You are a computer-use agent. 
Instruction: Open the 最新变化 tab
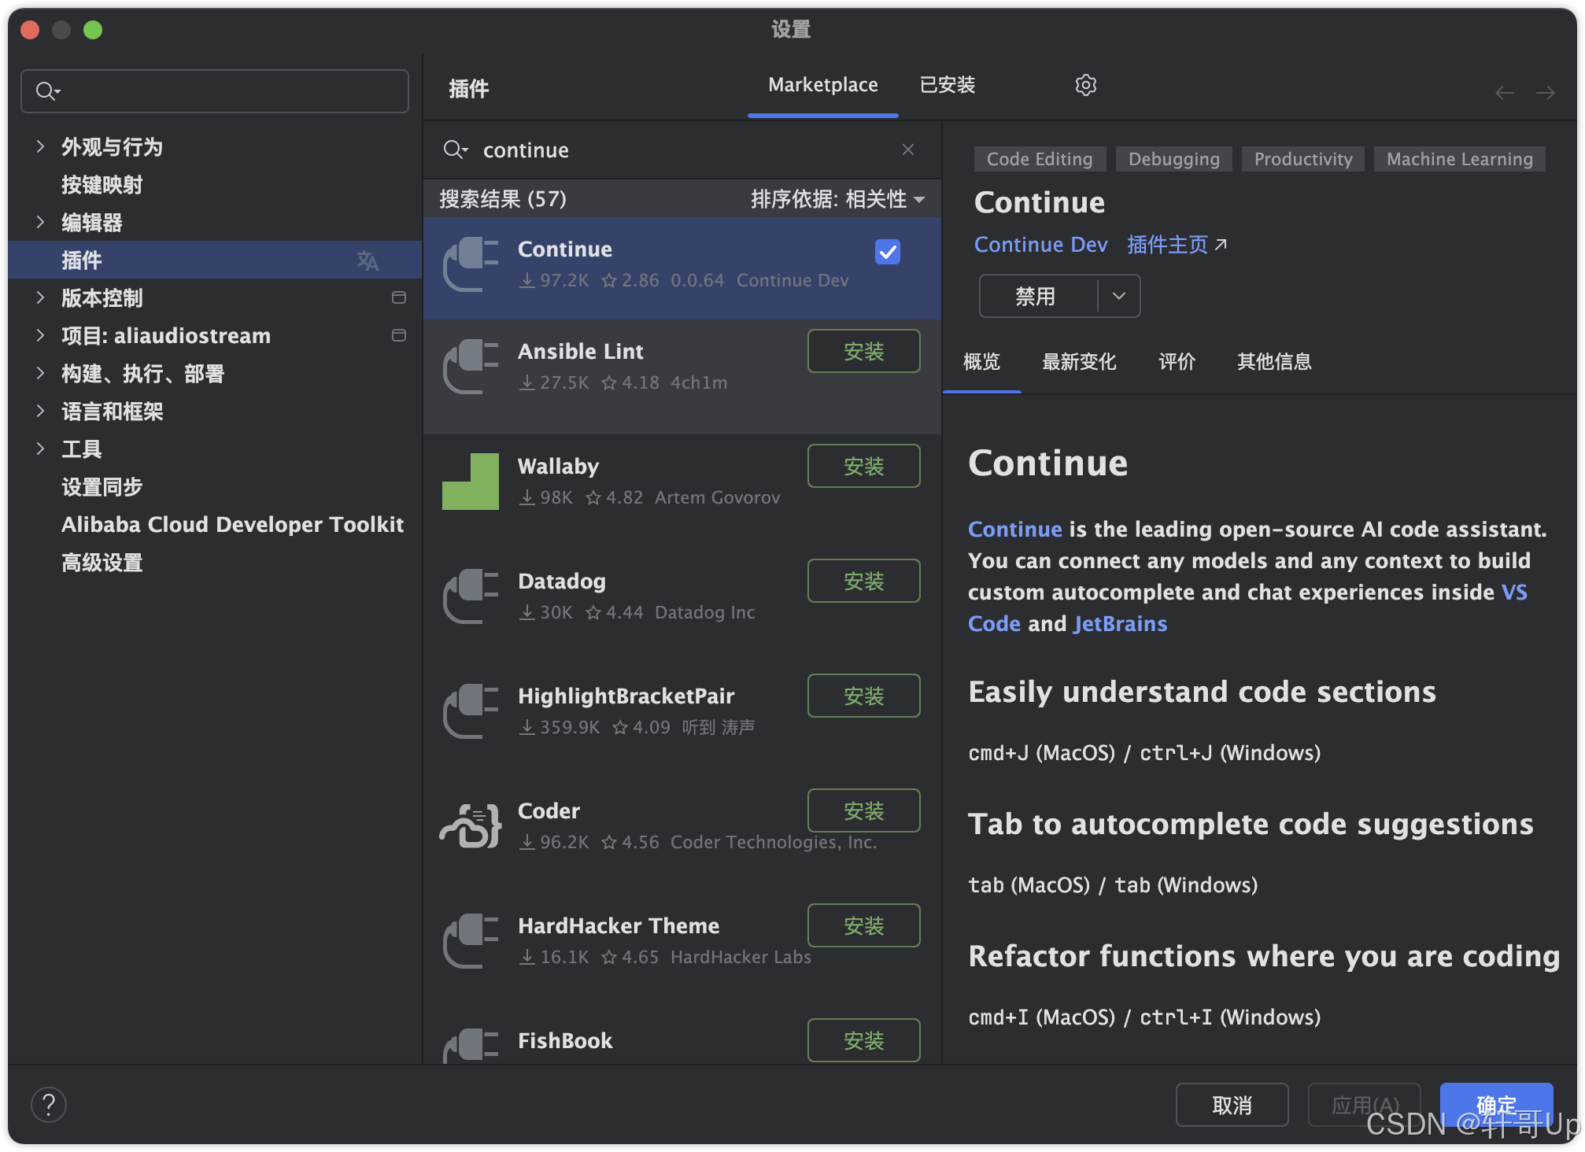pos(1079,362)
